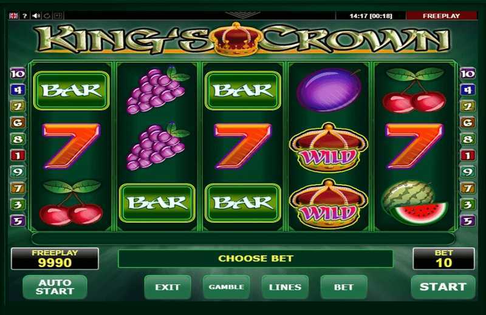This screenshot has width=486, height=315.
Task: Click the AUTO START button
Action: pyautogui.click(x=55, y=287)
